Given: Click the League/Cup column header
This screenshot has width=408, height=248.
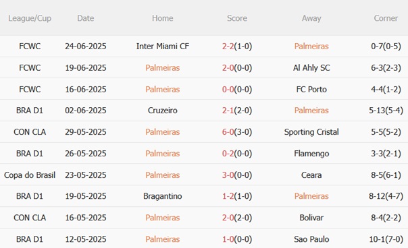Looking at the screenshot, I should click(x=30, y=18).
